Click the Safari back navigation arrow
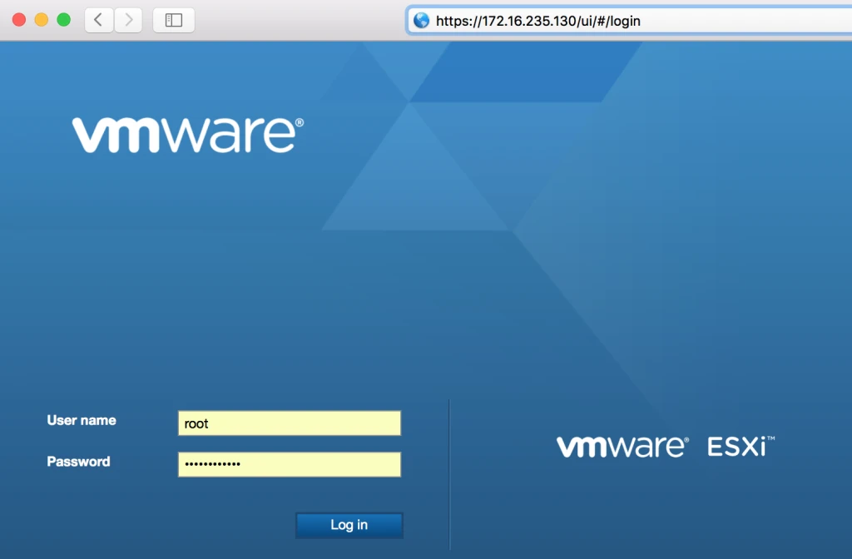852x559 pixels. coord(99,20)
